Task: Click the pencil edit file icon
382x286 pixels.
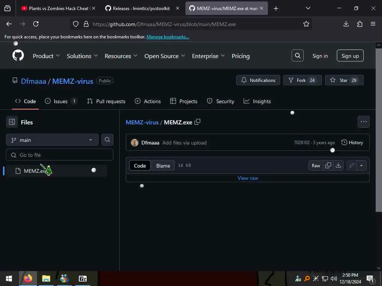Action: [x=351, y=165]
